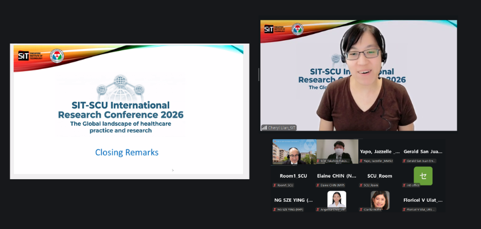Screen dimensions: 481x229
Task: Click muted mic icon beside Gerald San Juan label
Action: click(x=405, y=161)
